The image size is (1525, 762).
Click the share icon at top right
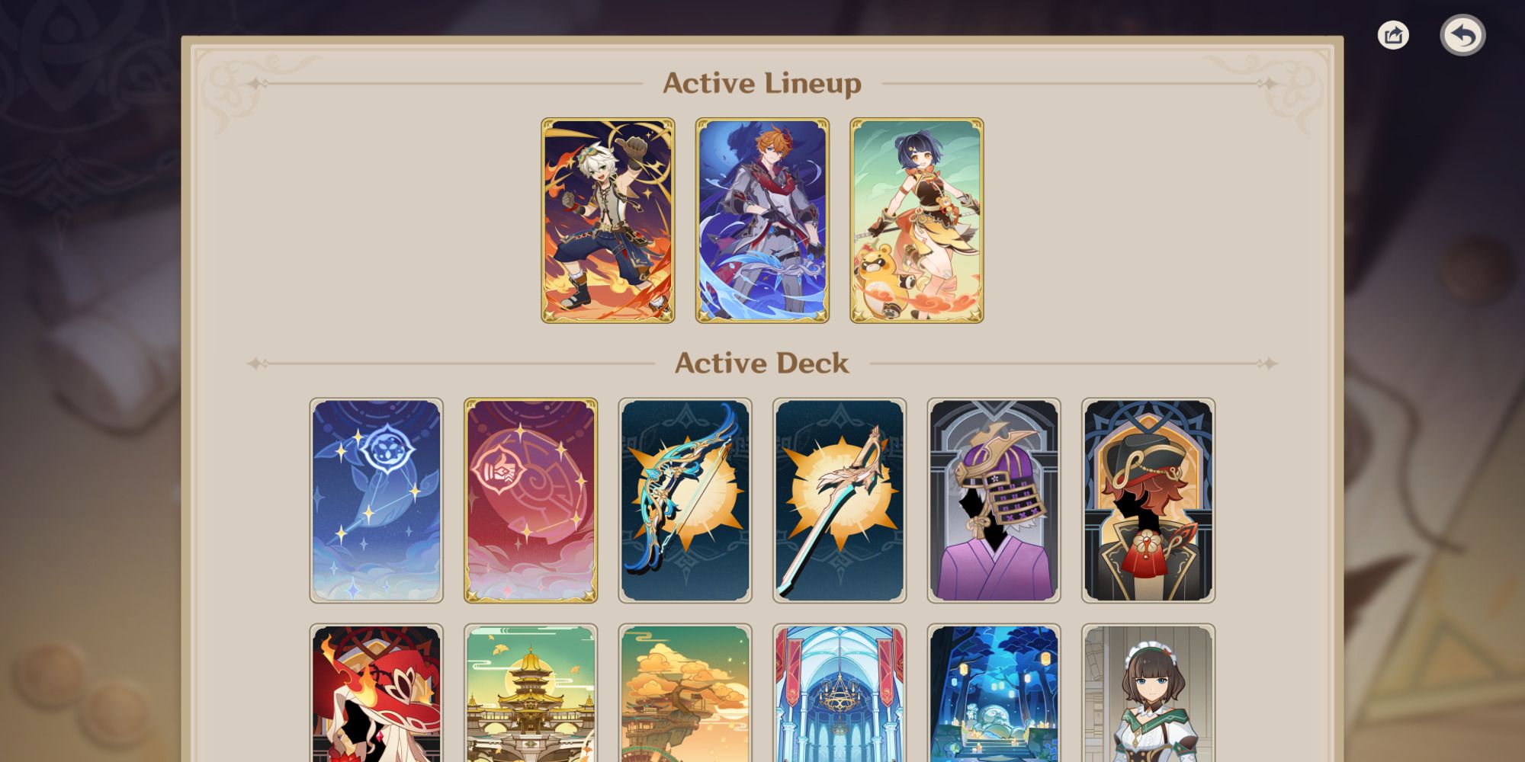pyautogui.click(x=1393, y=35)
